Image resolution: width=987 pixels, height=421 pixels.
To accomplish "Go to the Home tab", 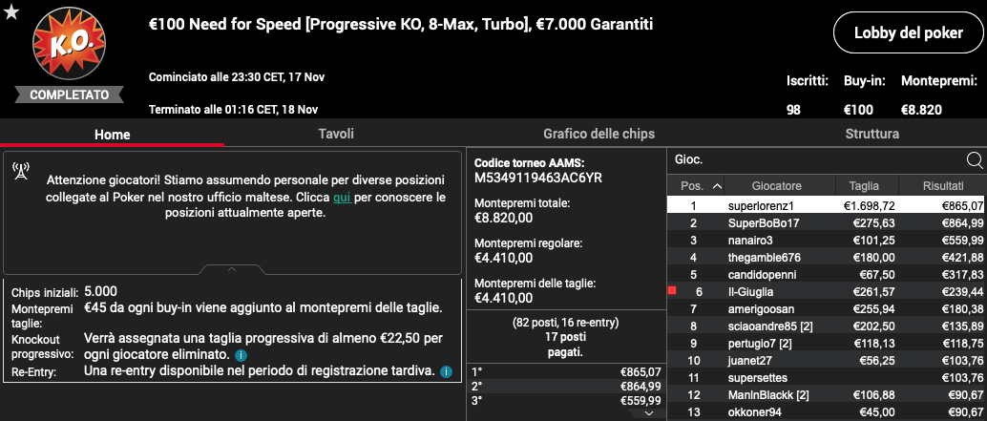I will (112, 135).
